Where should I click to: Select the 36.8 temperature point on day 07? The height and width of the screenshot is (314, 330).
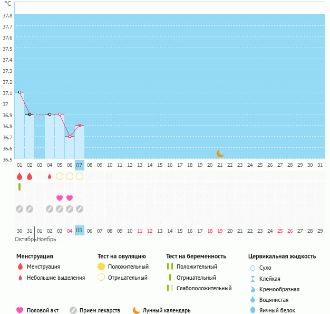coord(80,125)
